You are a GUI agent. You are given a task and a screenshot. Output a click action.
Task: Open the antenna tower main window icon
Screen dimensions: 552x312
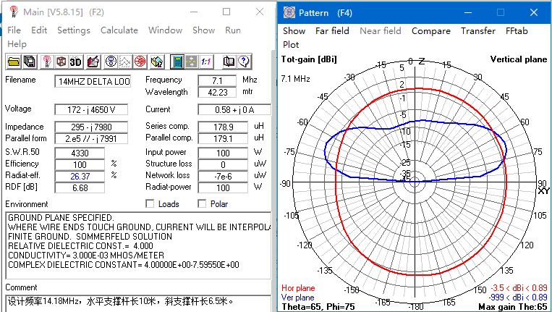(x=46, y=62)
